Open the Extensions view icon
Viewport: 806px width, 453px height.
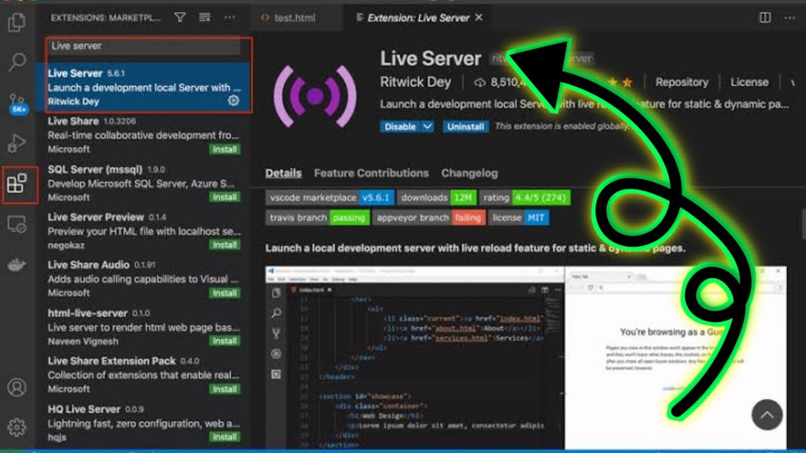[17, 184]
